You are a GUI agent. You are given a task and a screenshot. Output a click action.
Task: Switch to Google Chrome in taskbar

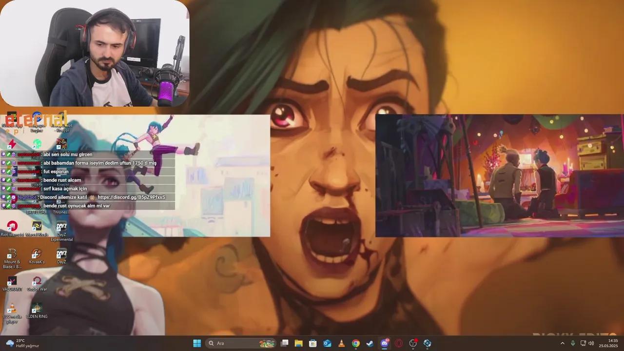[x=356, y=343]
